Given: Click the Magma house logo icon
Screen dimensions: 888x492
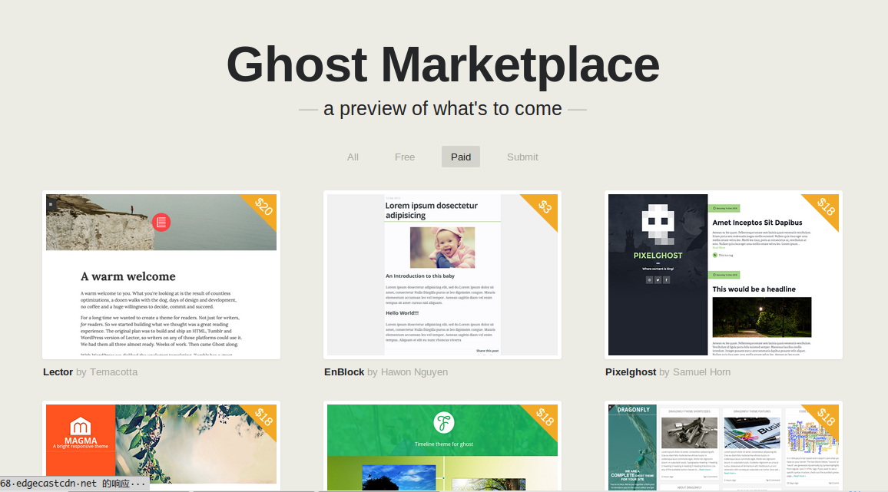Looking at the screenshot, I should coord(81,426).
